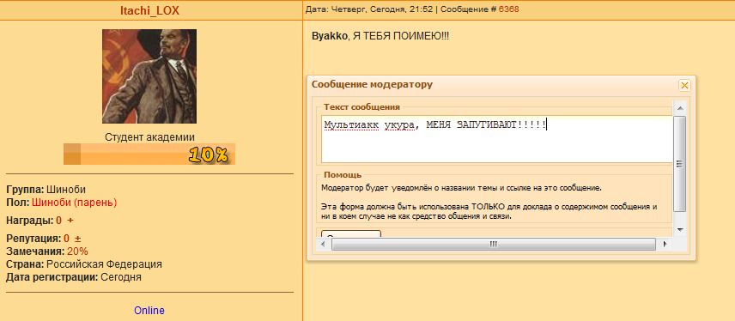Click the Награды count 0
This screenshot has height=321, width=735.
click(x=58, y=221)
